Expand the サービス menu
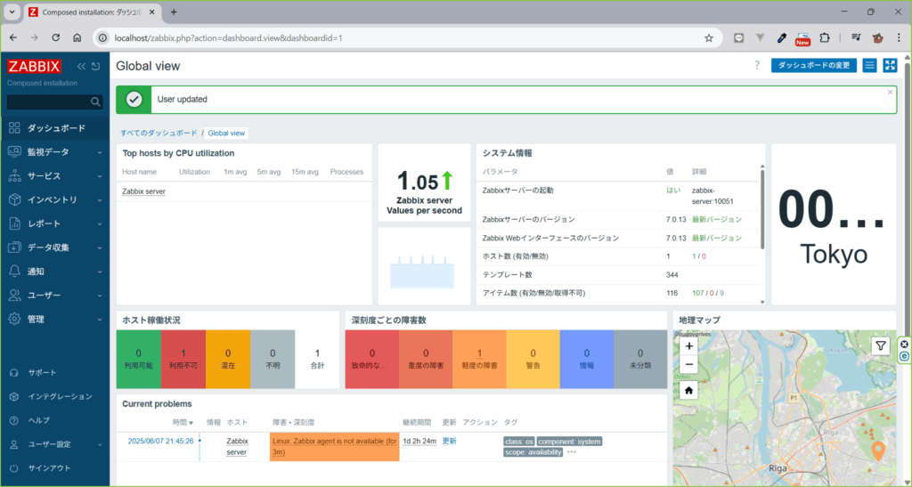912x487 pixels. pyautogui.click(x=55, y=175)
